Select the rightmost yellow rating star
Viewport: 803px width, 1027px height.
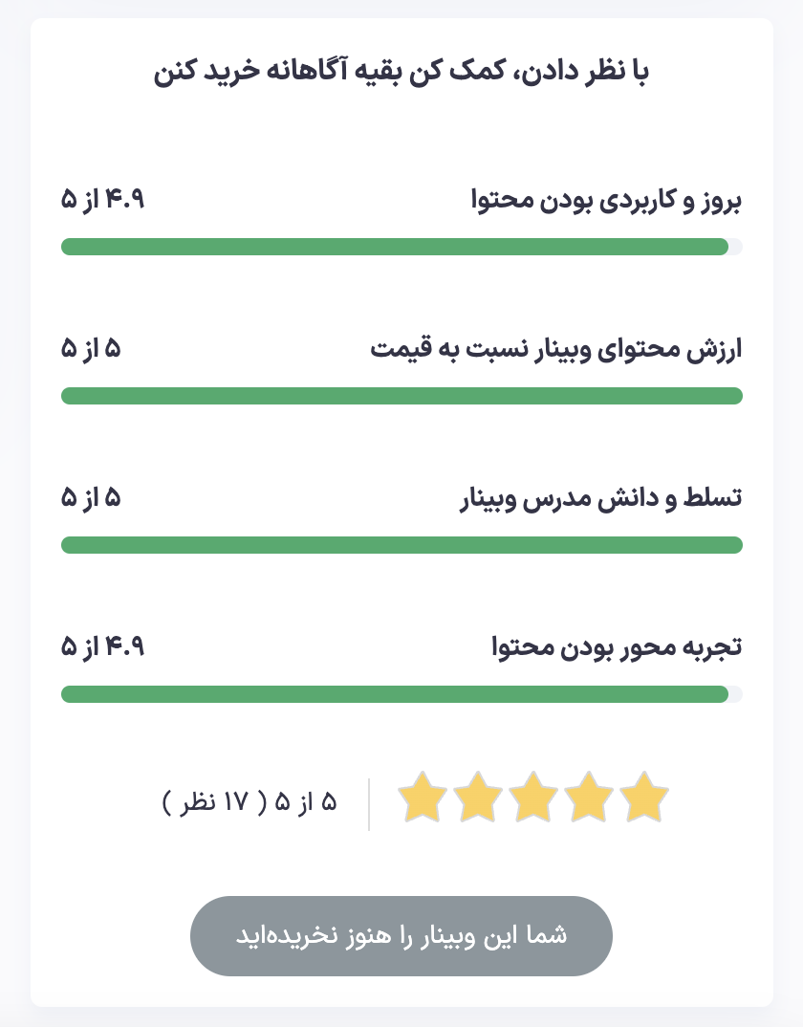coord(644,799)
